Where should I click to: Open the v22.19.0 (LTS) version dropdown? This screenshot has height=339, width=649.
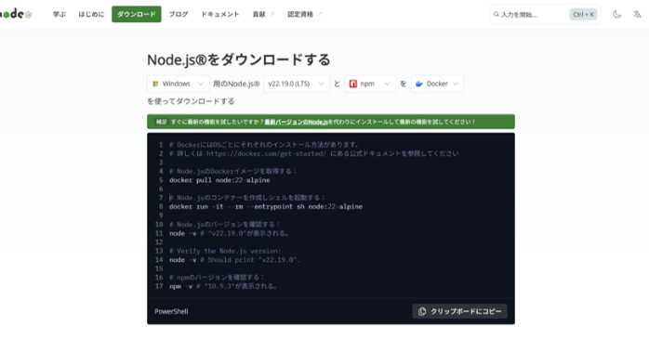coord(297,84)
